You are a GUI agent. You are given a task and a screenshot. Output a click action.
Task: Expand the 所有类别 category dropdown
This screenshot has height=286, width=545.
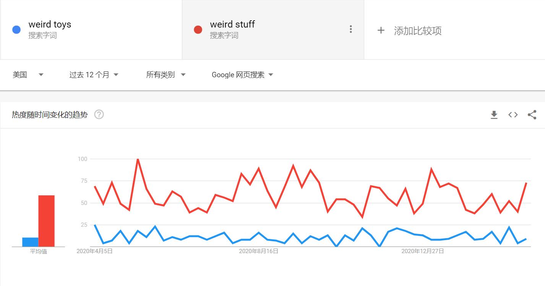pyautogui.click(x=165, y=75)
